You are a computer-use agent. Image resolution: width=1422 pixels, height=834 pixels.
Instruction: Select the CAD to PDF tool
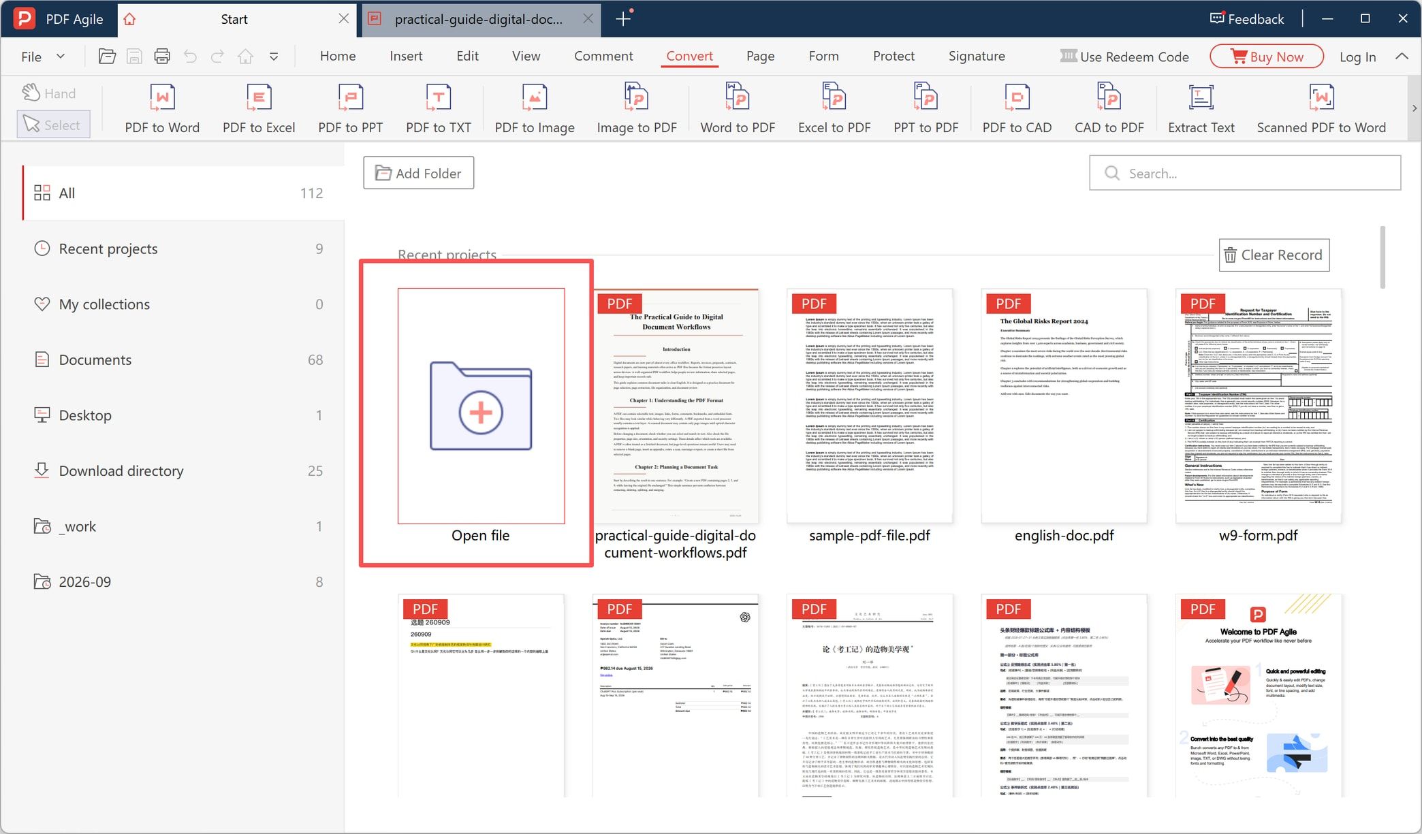(x=1109, y=109)
